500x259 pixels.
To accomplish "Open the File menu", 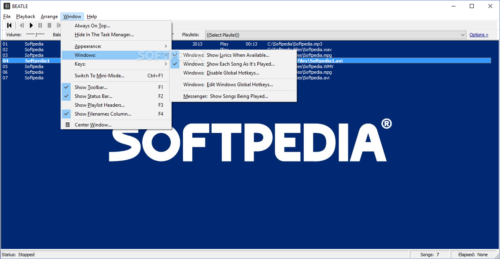I will 7,17.
